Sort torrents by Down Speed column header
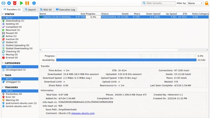This screenshot has width=210, height=118. pyautogui.click(x=150, y=14)
